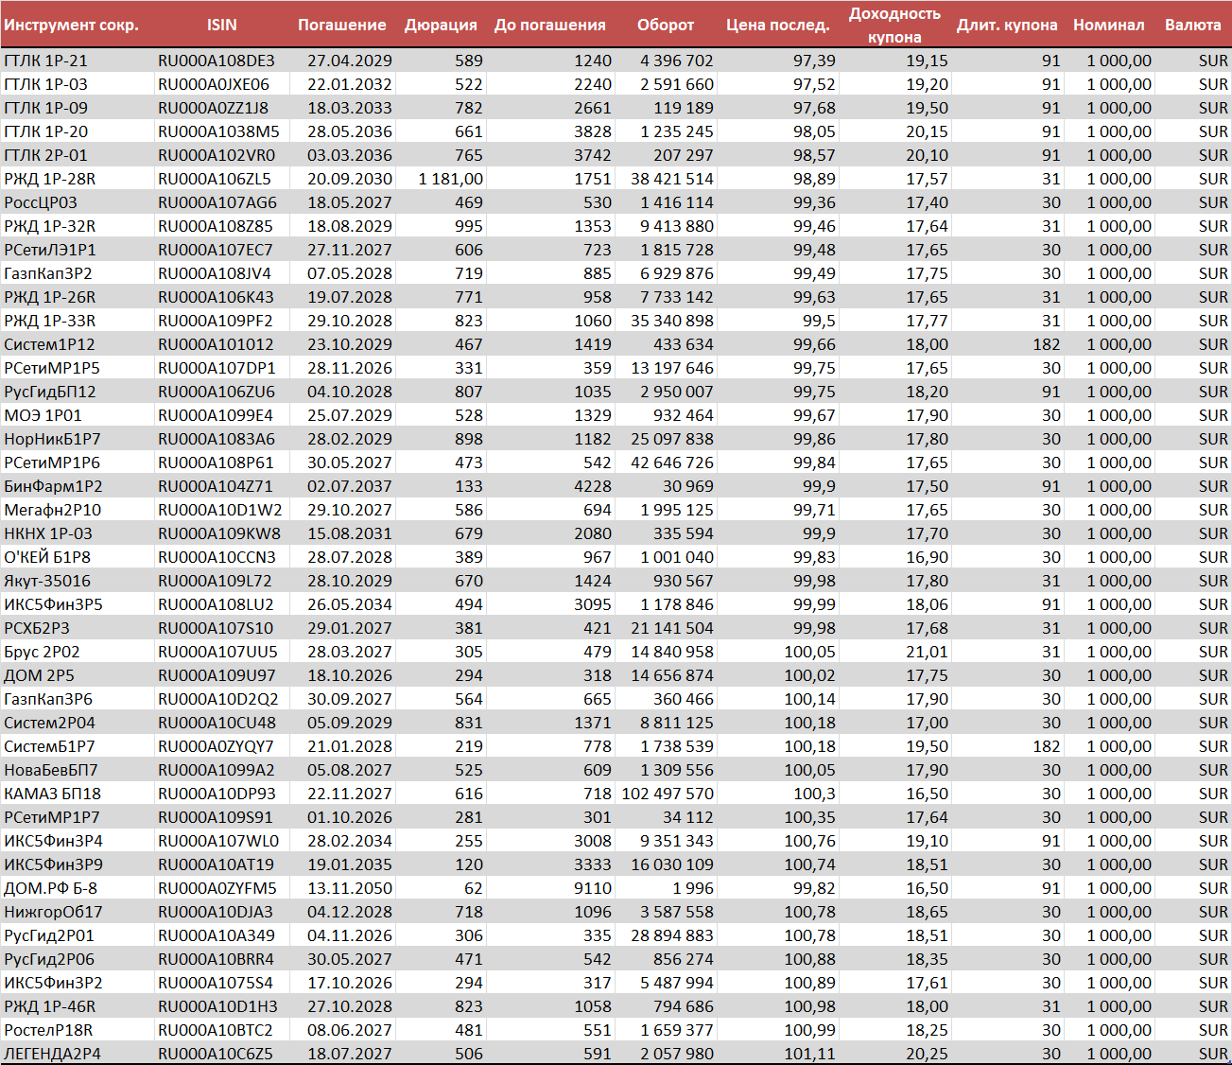Screen dimensions: 1232x1065
Task: Click the 'ЛЕГЕНДА2Р4' instrument cell
Action: [x=52, y=1054]
